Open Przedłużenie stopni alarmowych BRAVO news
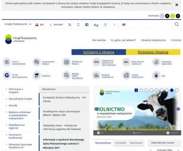This screenshot has width=183, height=151. pyautogui.click(x=65, y=113)
